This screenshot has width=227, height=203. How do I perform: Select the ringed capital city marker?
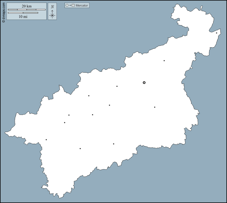pyautogui.click(x=144, y=83)
